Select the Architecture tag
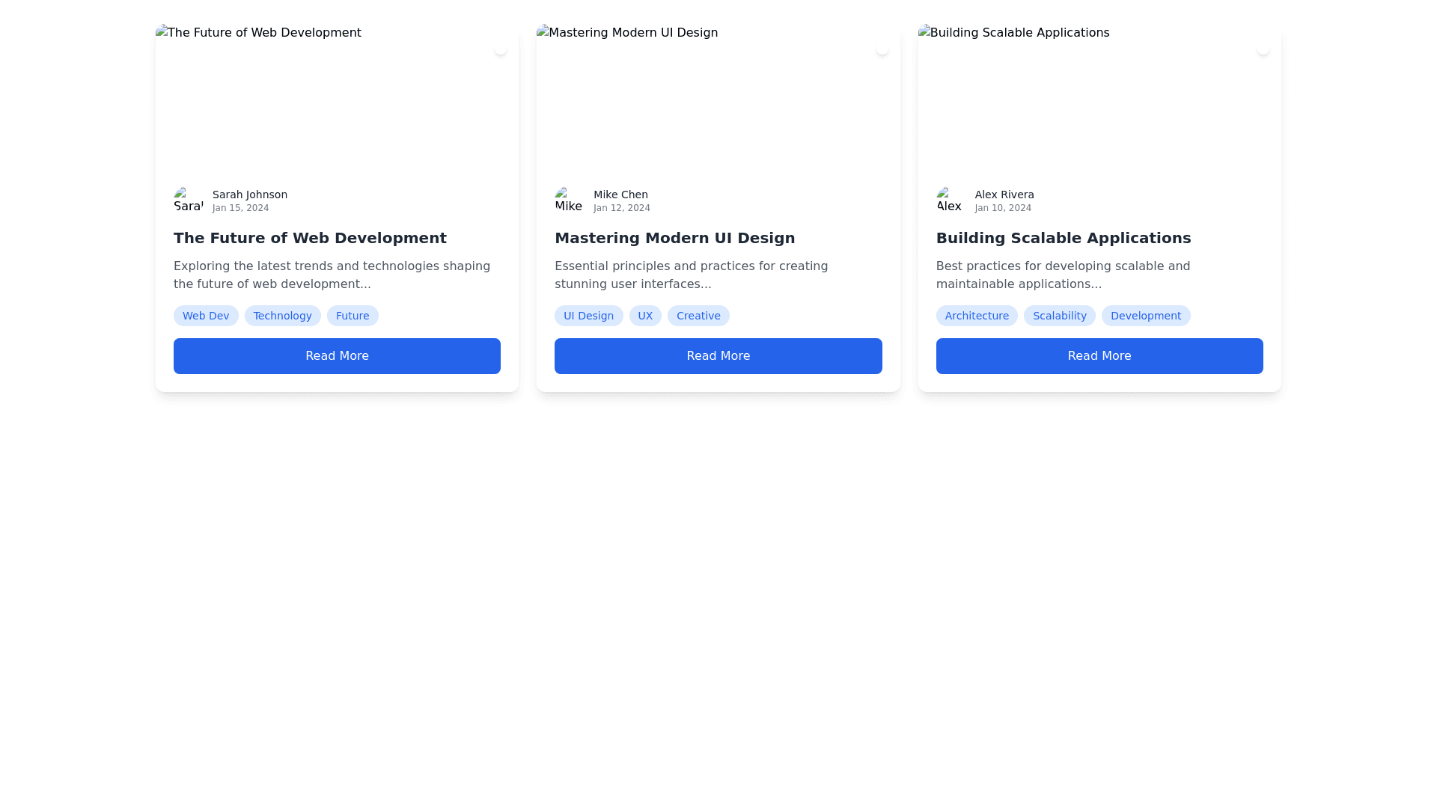The height and width of the screenshot is (808, 1437). (977, 316)
